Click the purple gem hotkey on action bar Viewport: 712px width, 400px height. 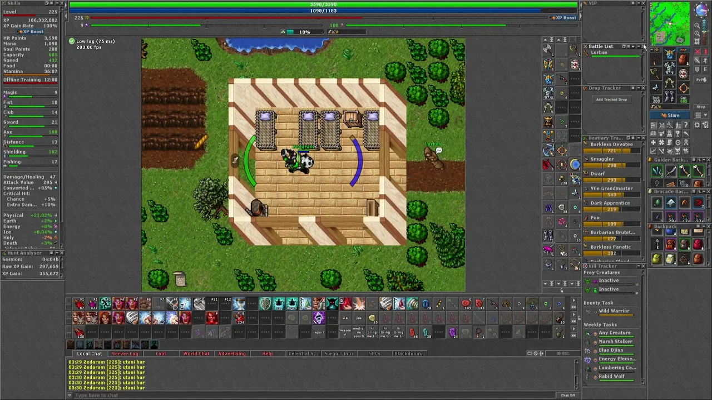point(319,317)
